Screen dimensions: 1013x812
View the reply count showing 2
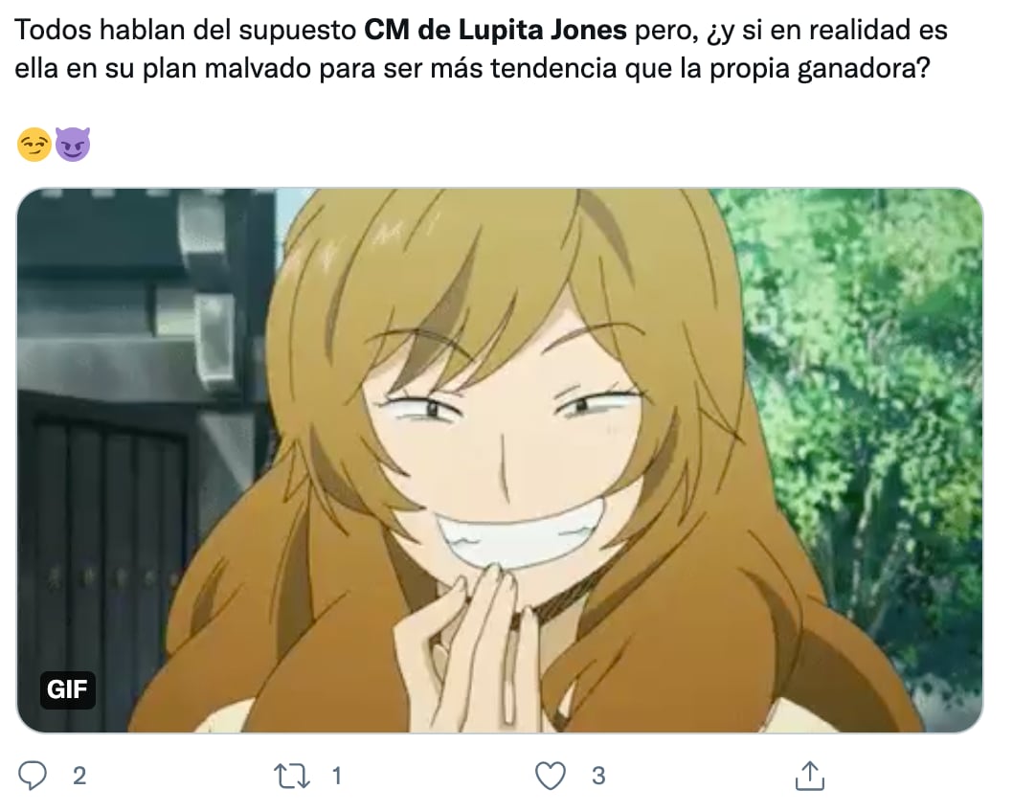(x=79, y=776)
